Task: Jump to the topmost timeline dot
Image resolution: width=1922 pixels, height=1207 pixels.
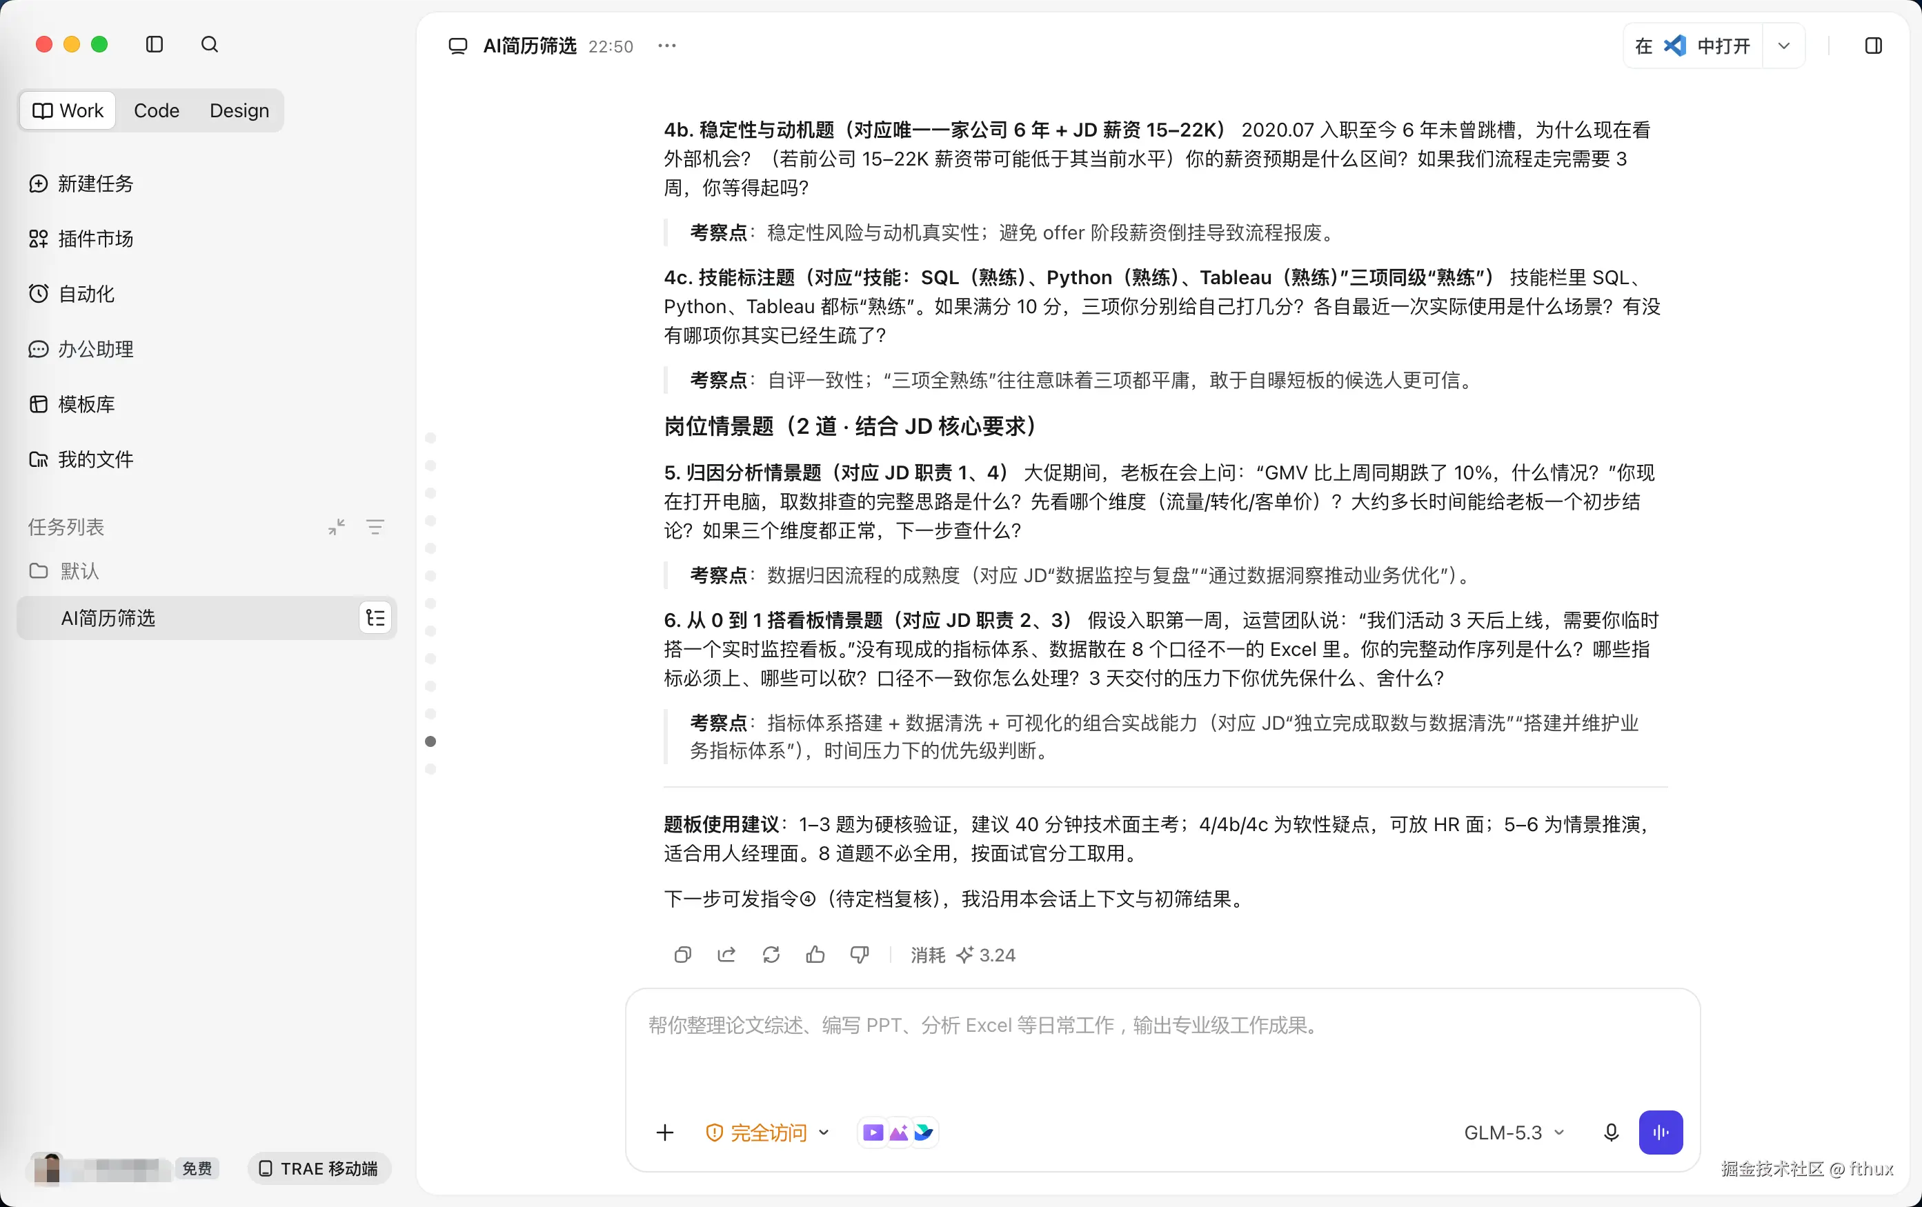Action: (431, 438)
